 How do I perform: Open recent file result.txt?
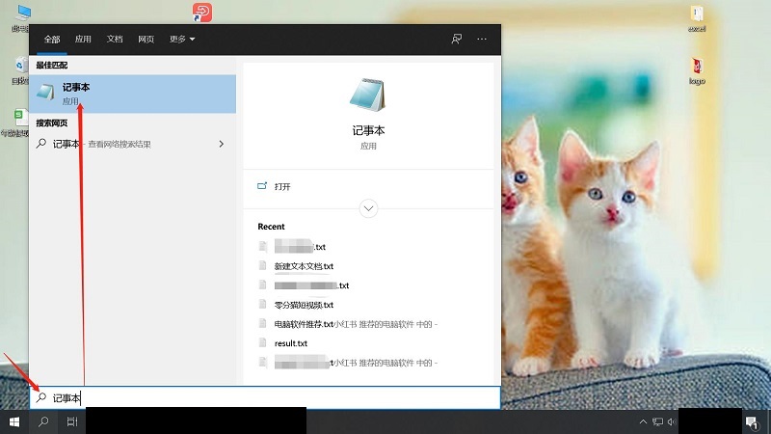coord(291,343)
